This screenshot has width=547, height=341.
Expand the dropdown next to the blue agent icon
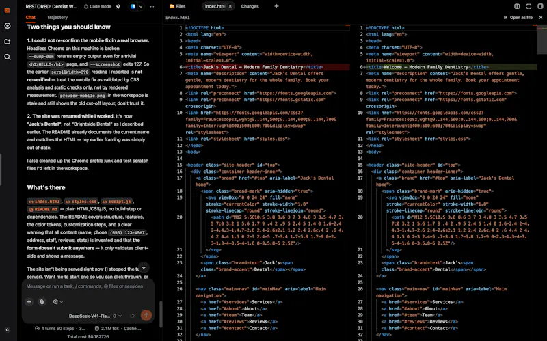coord(141,6)
